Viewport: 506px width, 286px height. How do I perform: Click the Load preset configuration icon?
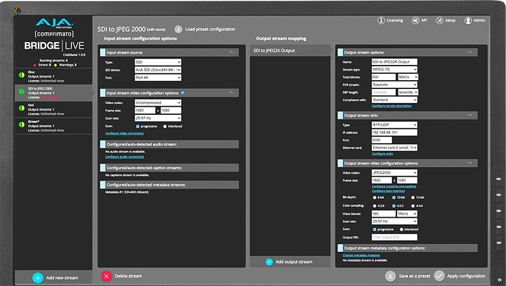[178, 29]
